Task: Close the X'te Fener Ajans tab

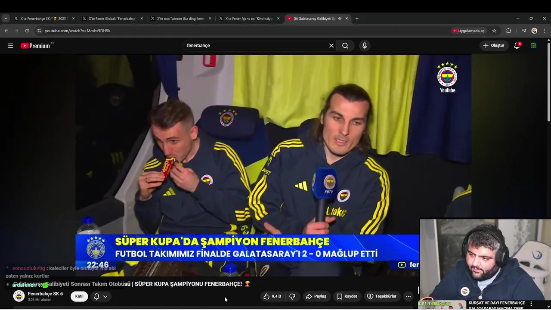Action: [279, 19]
